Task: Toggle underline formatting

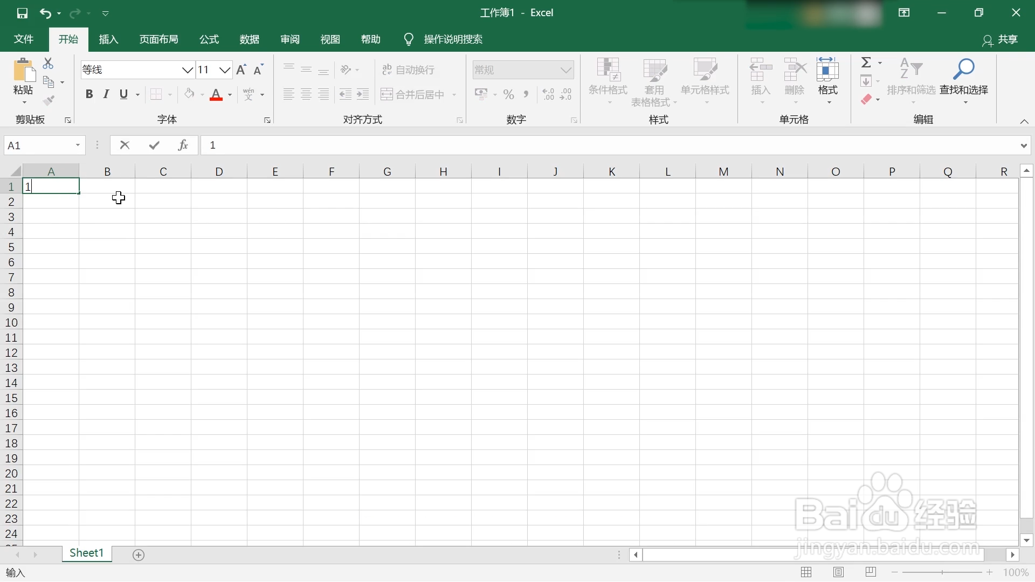Action: click(x=123, y=94)
